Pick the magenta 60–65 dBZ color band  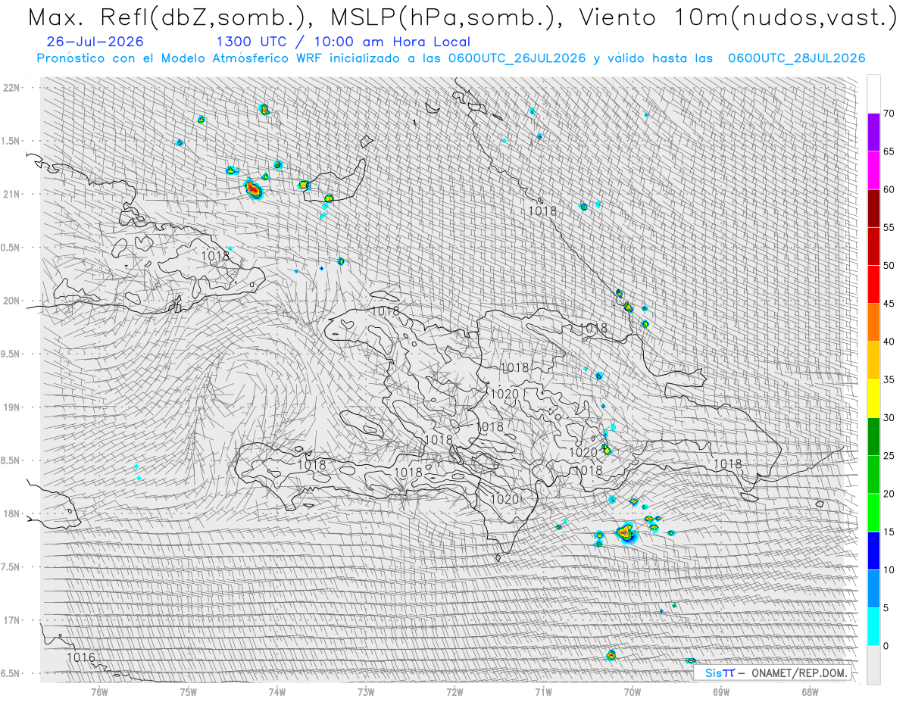coord(873,170)
